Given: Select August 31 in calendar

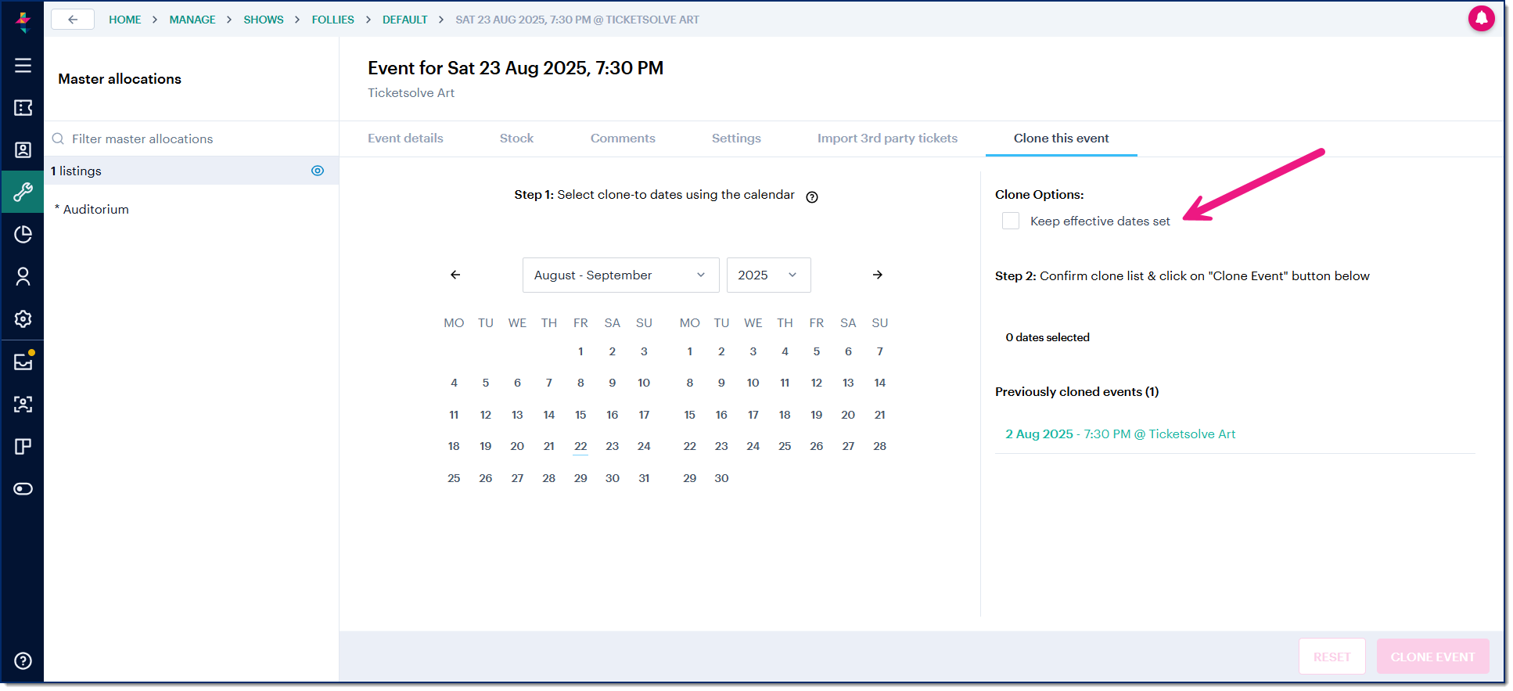Looking at the screenshot, I should point(644,478).
